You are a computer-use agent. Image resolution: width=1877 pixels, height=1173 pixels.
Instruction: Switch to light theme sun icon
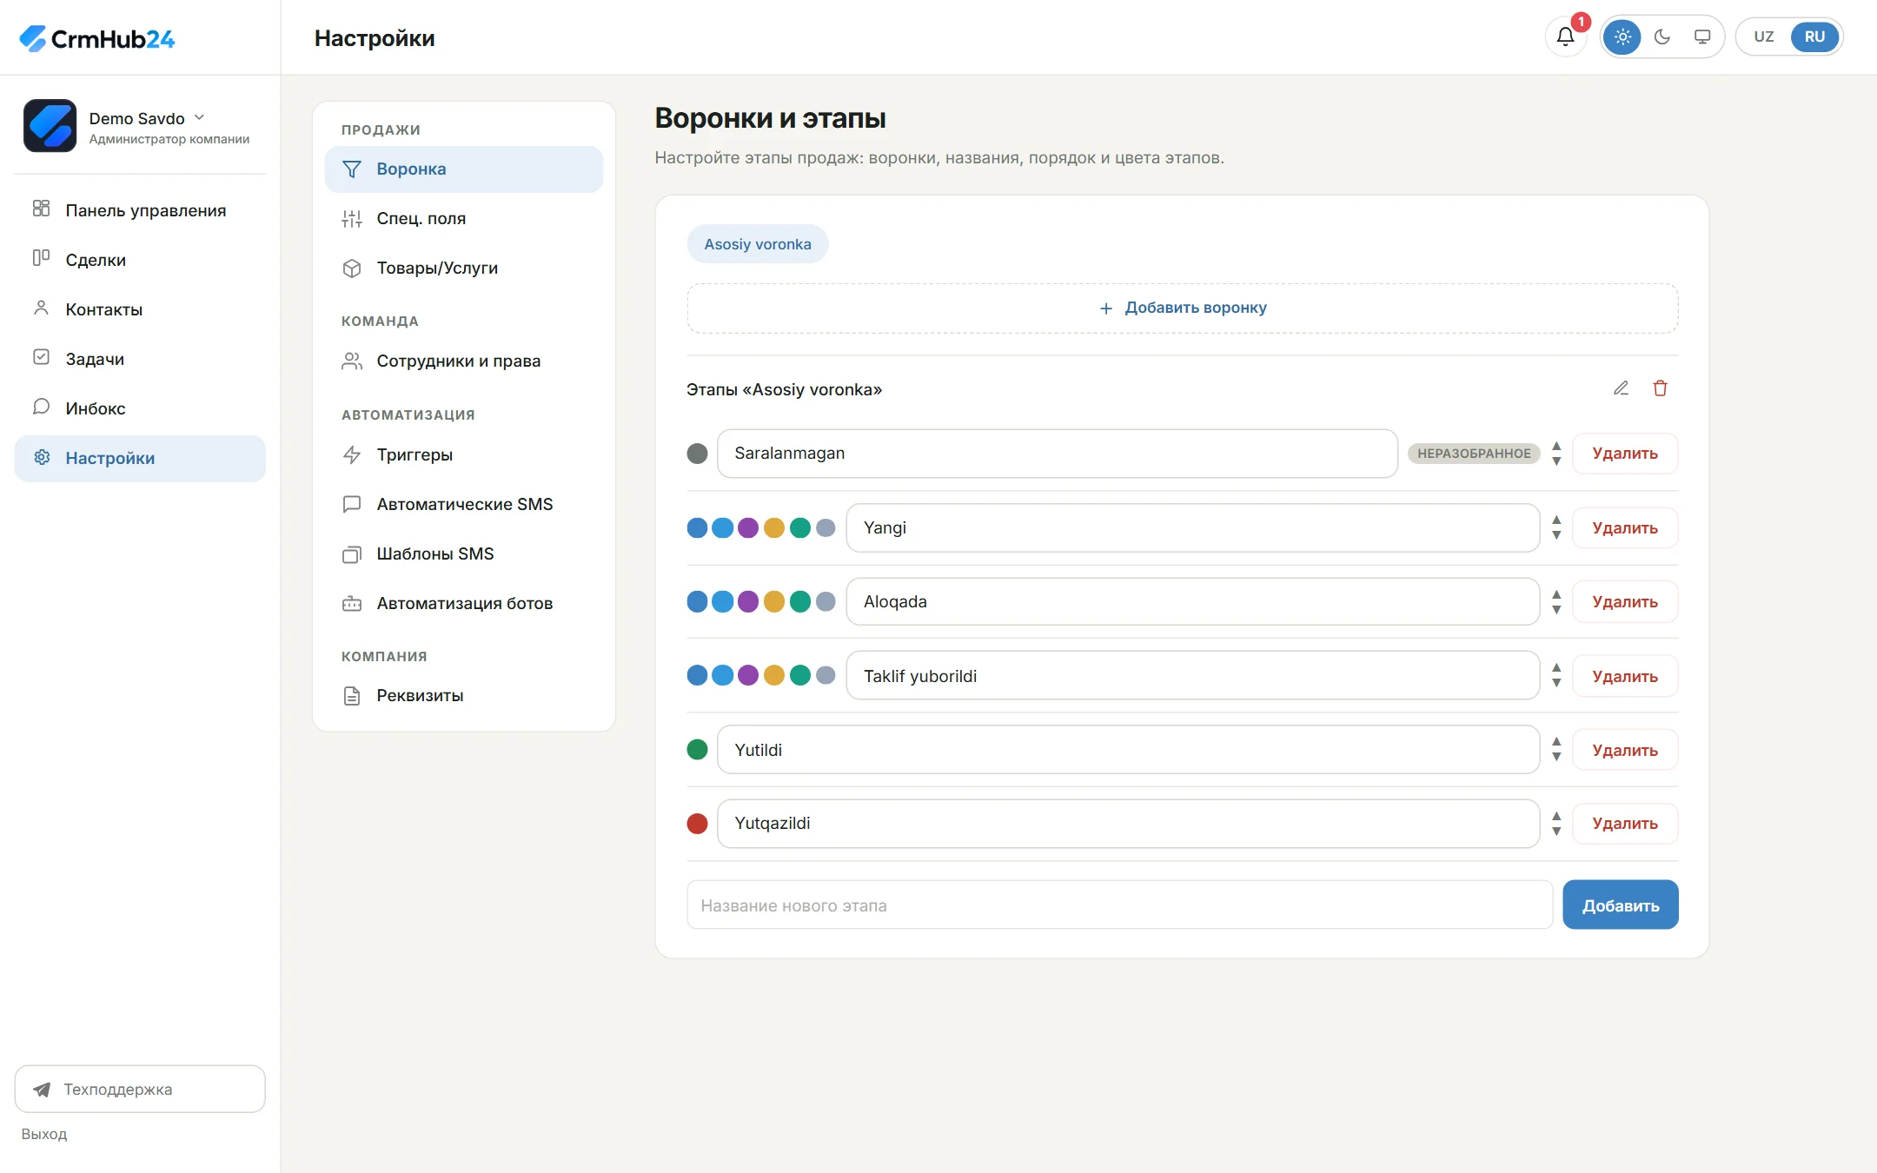pos(1622,36)
